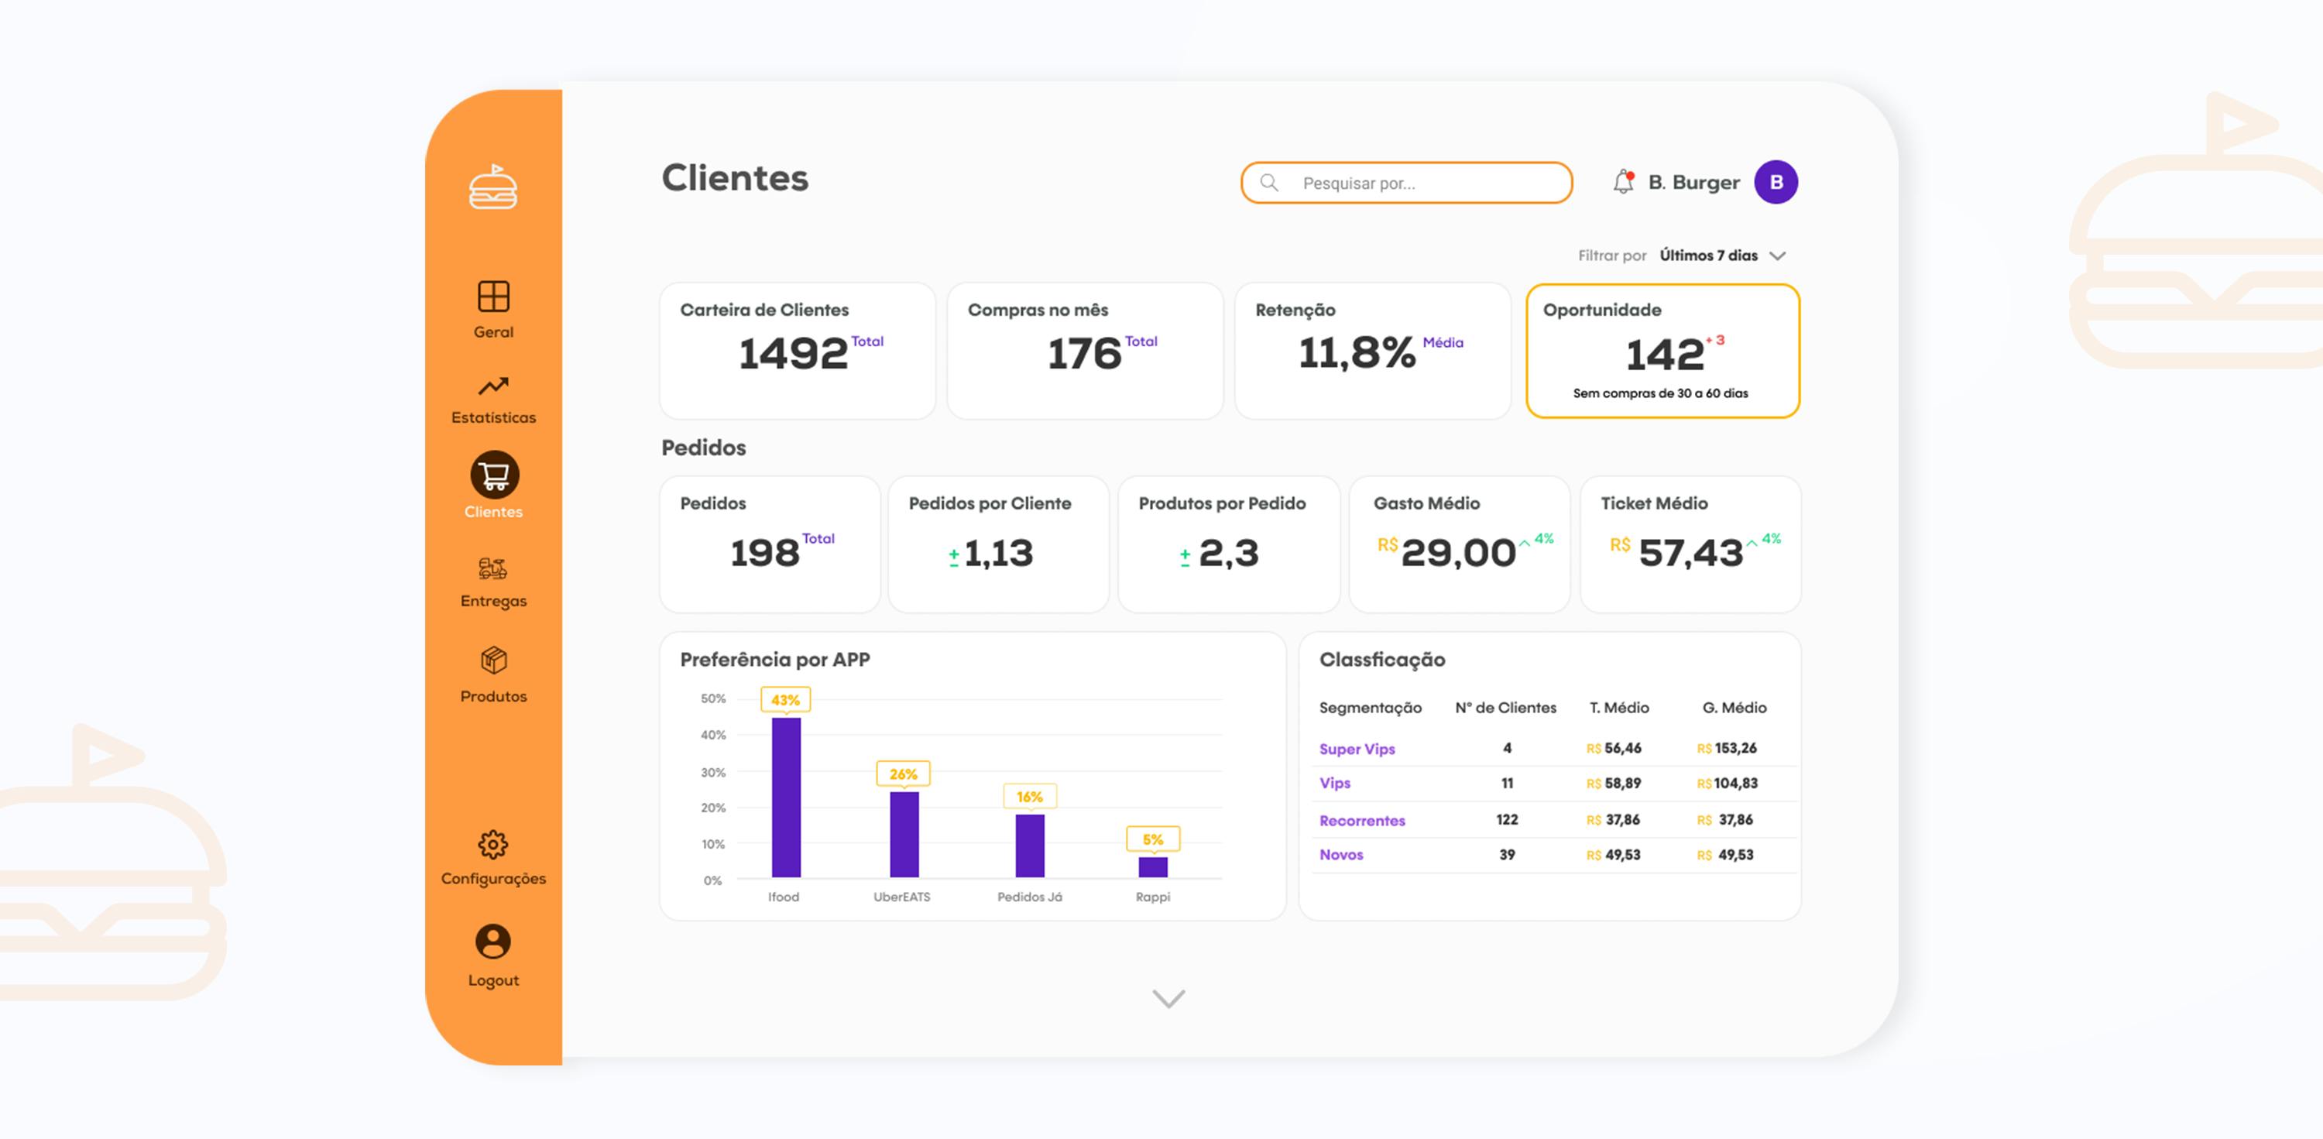Open the Entregas delivery scooter icon
Viewport: 2323px width, 1139px height.
(x=492, y=568)
